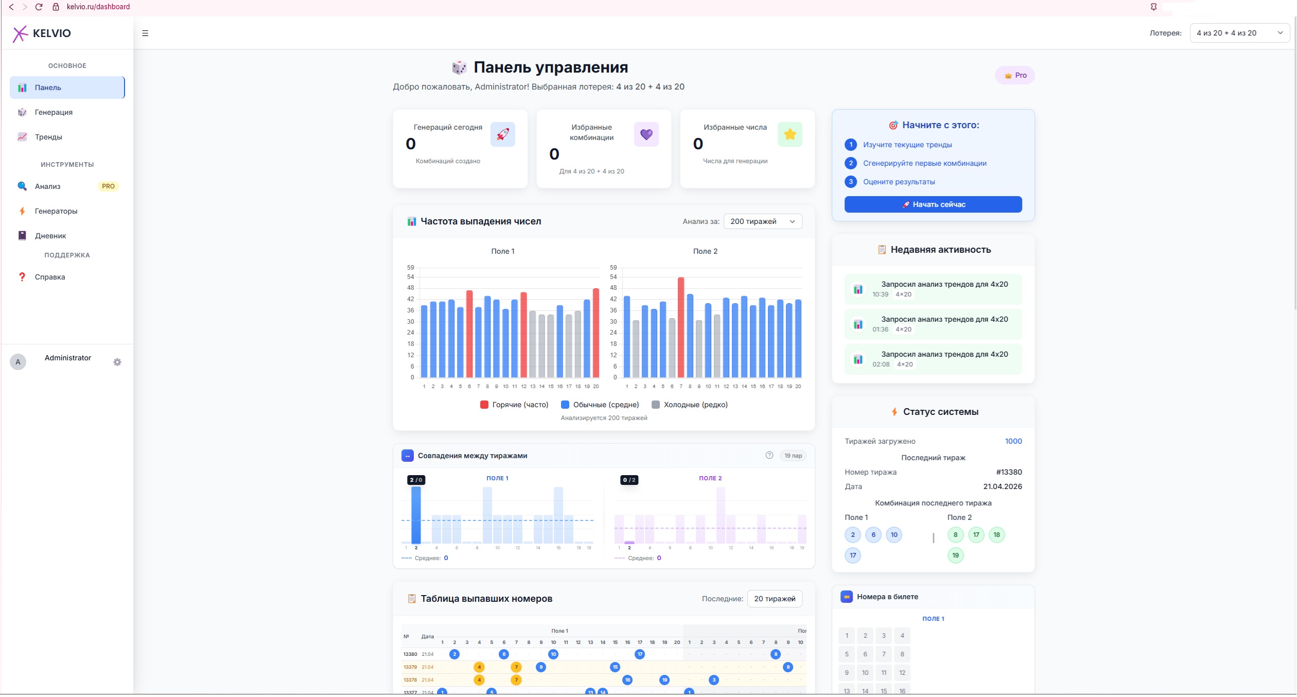This screenshot has width=1297, height=697.
Task: Follow the Изучите текущие тренды link
Action: tap(907, 145)
